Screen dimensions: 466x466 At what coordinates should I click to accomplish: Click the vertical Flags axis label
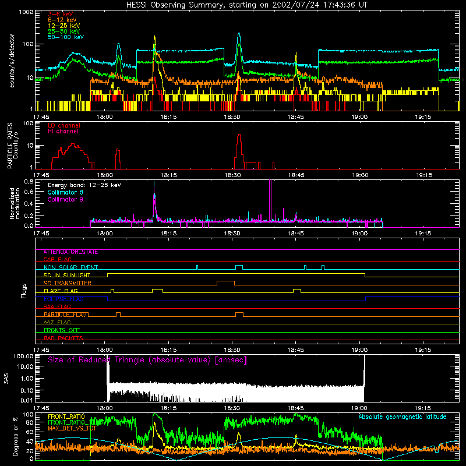pos(23,291)
